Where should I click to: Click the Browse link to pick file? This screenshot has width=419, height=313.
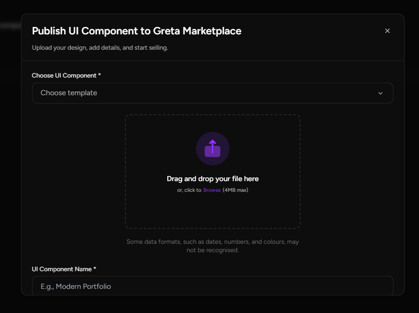click(x=212, y=190)
